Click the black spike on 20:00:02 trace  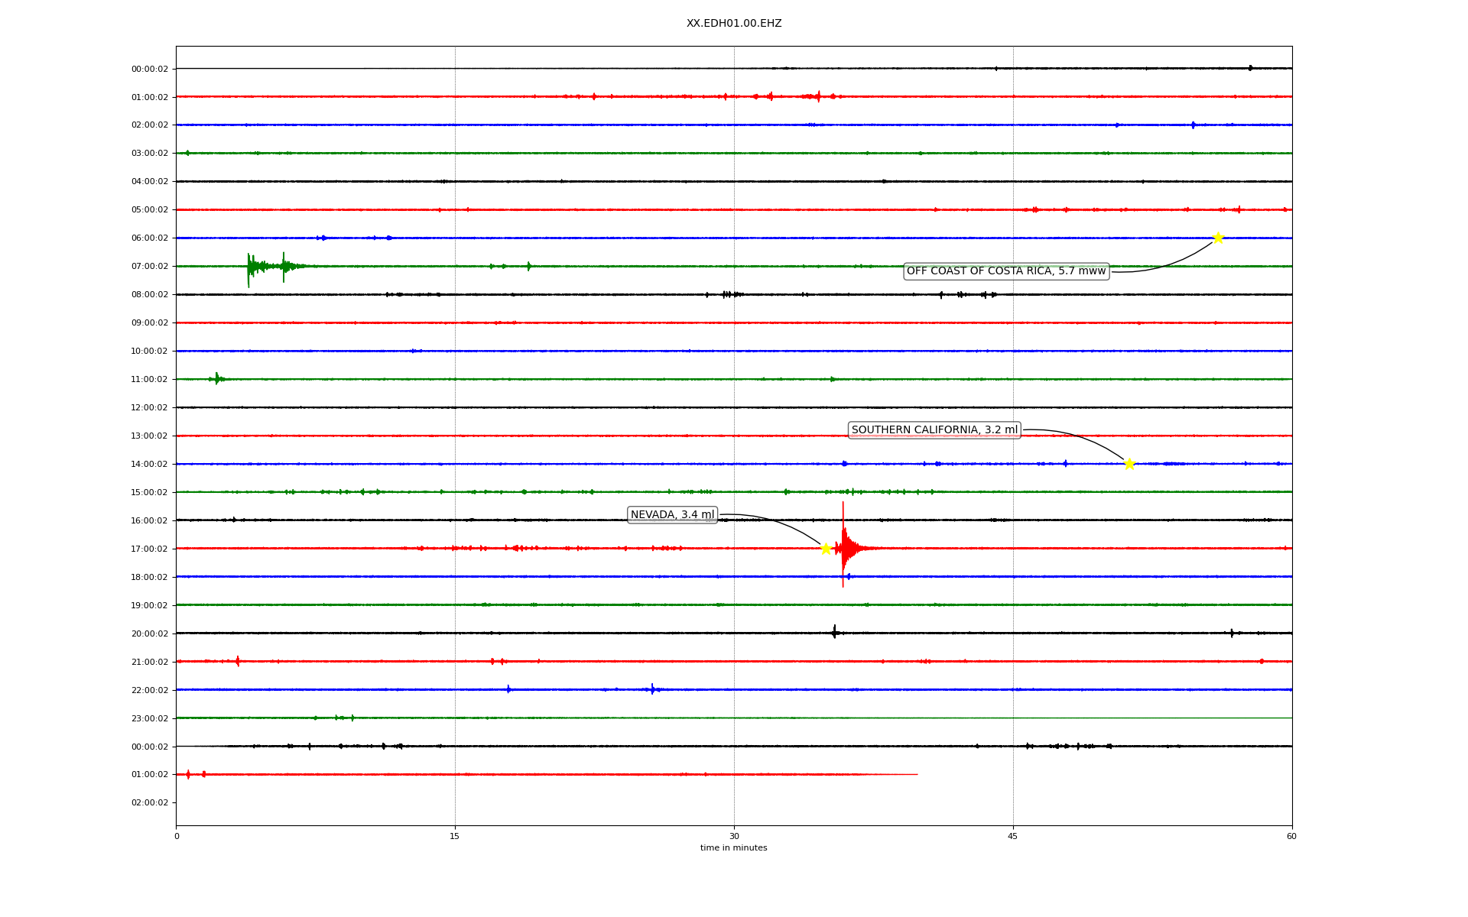tap(834, 632)
